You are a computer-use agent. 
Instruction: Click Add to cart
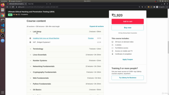128,21
